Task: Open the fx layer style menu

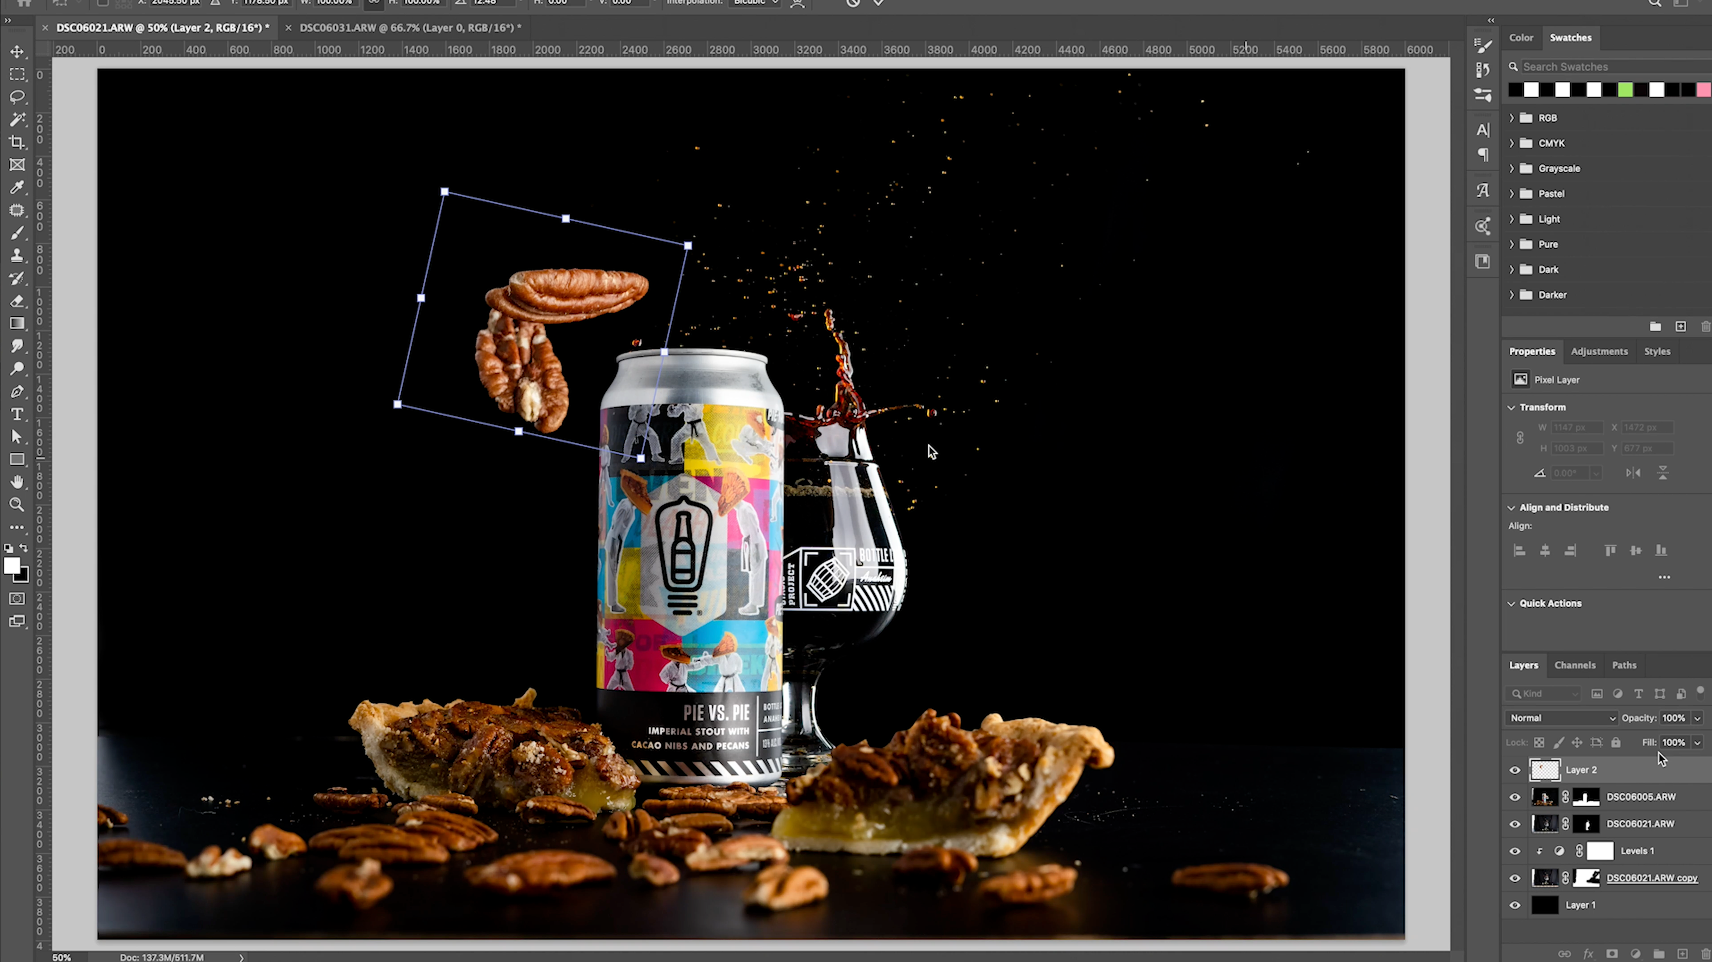Action: click(1589, 954)
